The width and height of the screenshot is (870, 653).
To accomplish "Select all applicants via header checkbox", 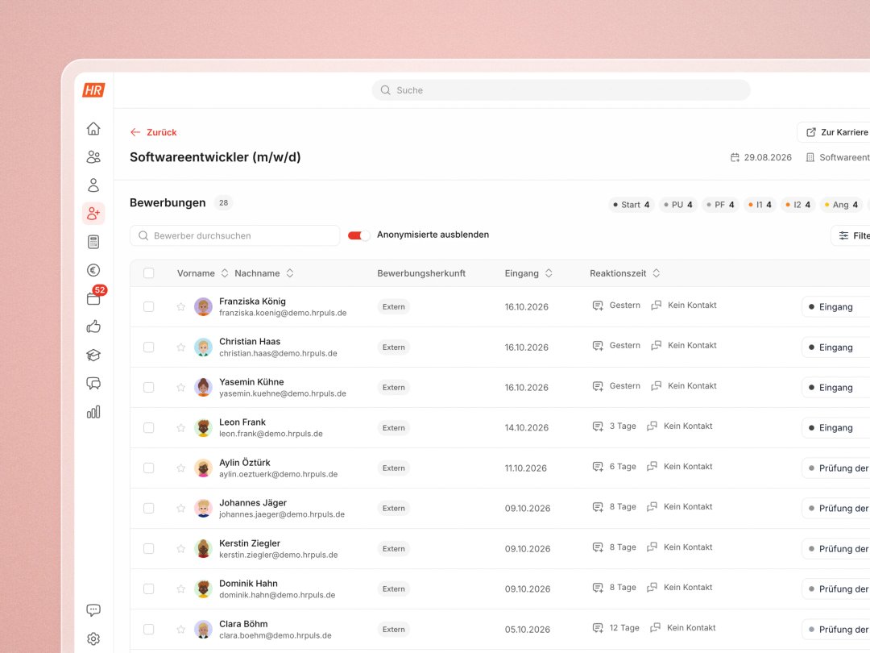I will (149, 273).
